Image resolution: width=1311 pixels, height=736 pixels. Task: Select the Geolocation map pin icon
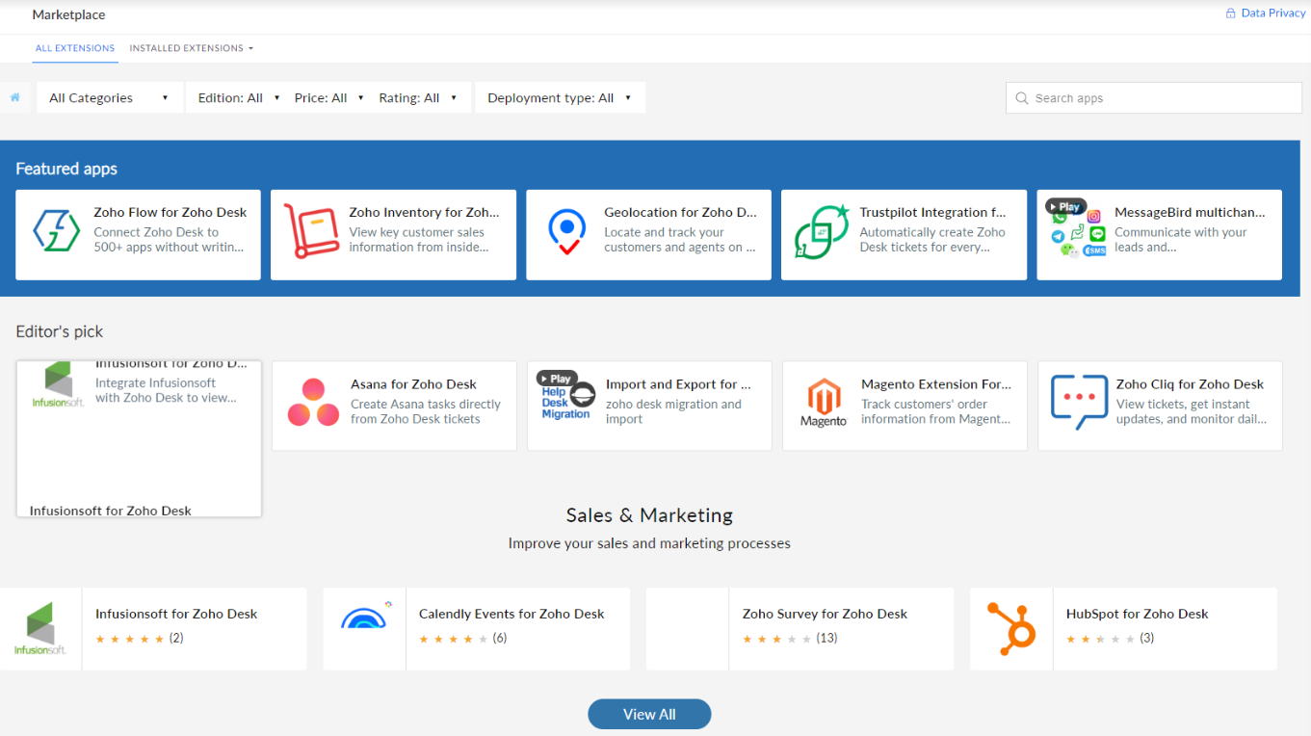click(566, 232)
